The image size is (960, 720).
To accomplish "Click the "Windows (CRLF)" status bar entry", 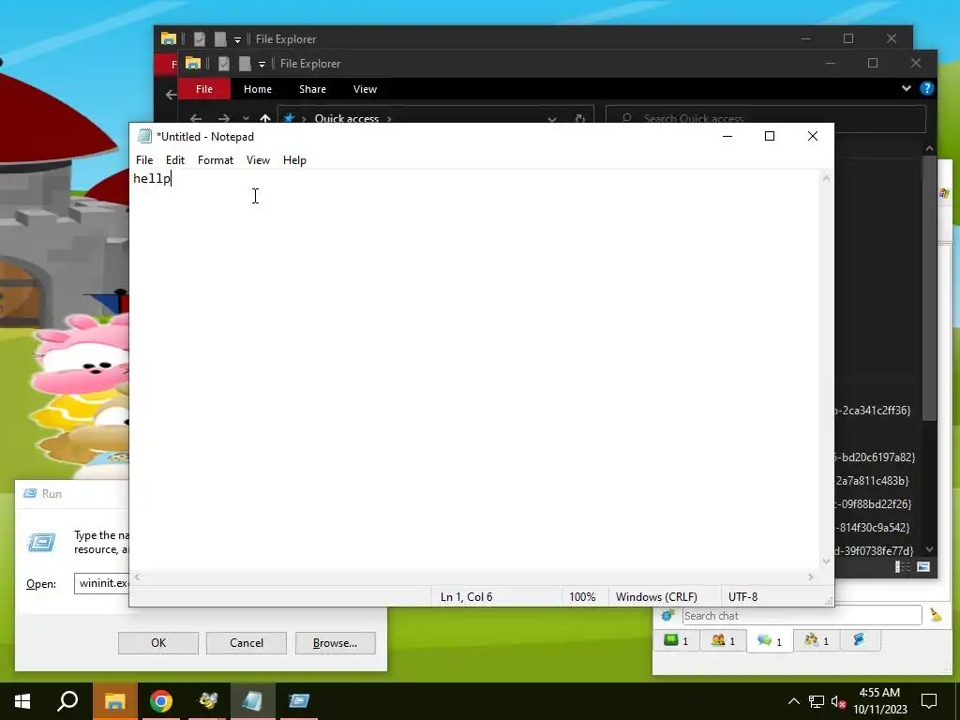I will (x=656, y=597).
